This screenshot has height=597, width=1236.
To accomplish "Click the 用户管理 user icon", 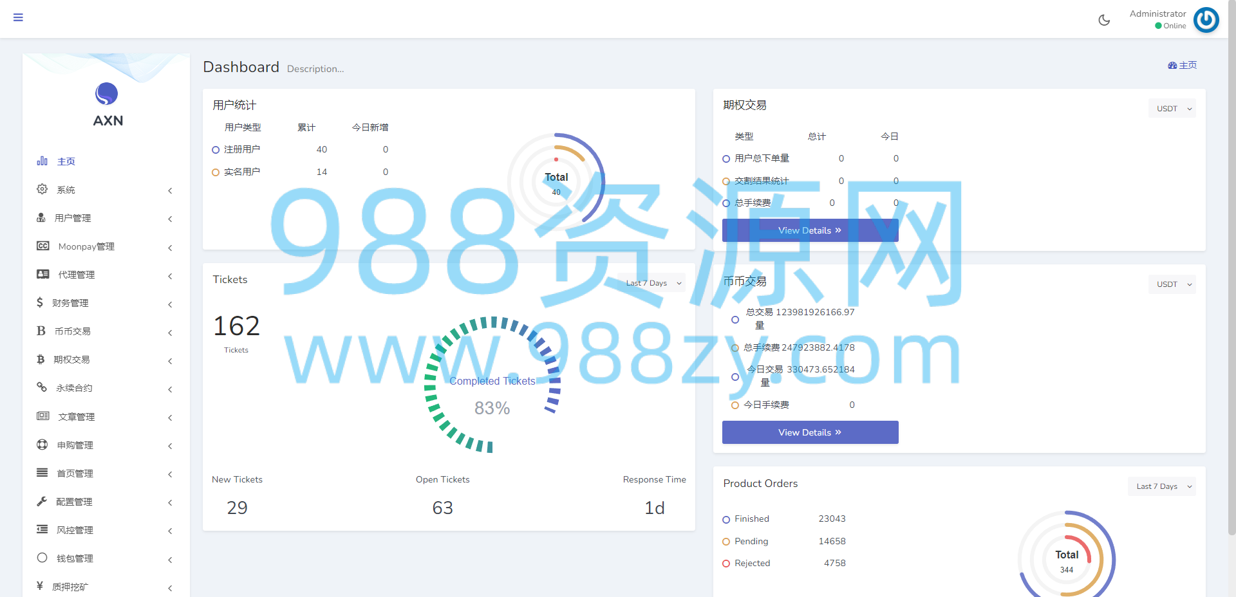I will coord(41,217).
